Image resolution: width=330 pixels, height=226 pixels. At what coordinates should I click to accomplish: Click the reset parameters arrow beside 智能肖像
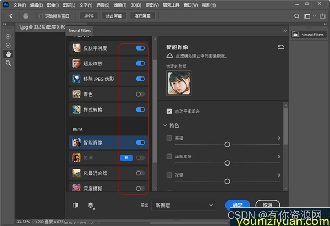(280, 47)
